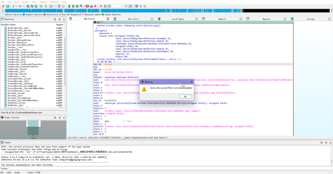Switch to the Strings tab

coord(310,19)
